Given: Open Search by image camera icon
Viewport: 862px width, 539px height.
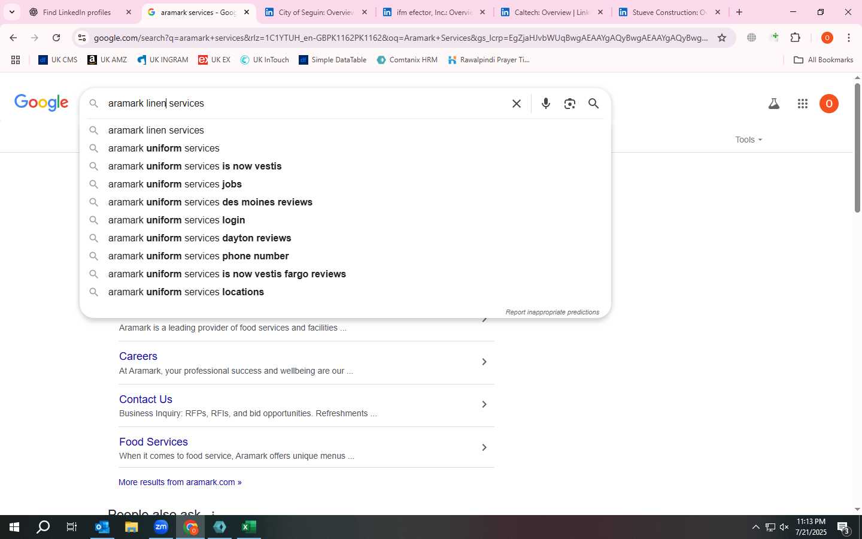Looking at the screenshot, I should pyautogui.click(x=570, y=104).
